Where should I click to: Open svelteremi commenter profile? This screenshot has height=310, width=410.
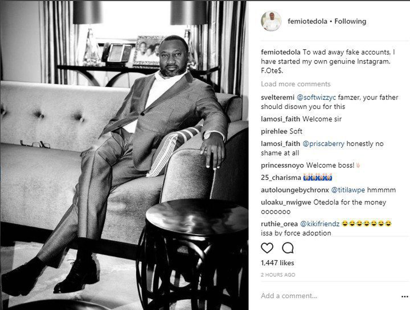(278, 96)
